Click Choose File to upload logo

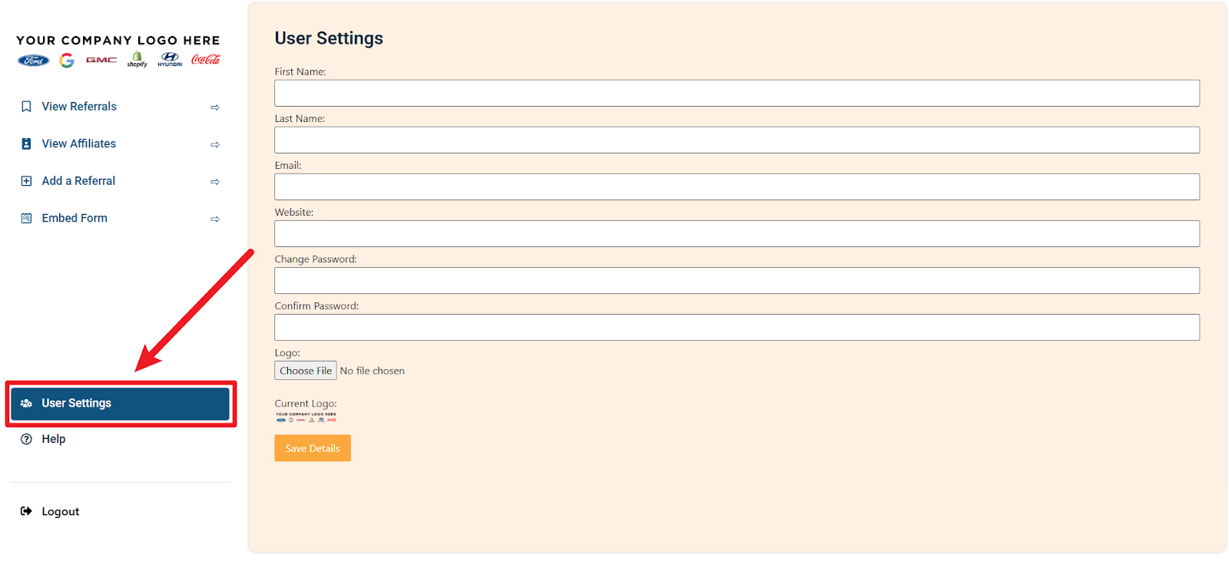[x=306, y=371]
